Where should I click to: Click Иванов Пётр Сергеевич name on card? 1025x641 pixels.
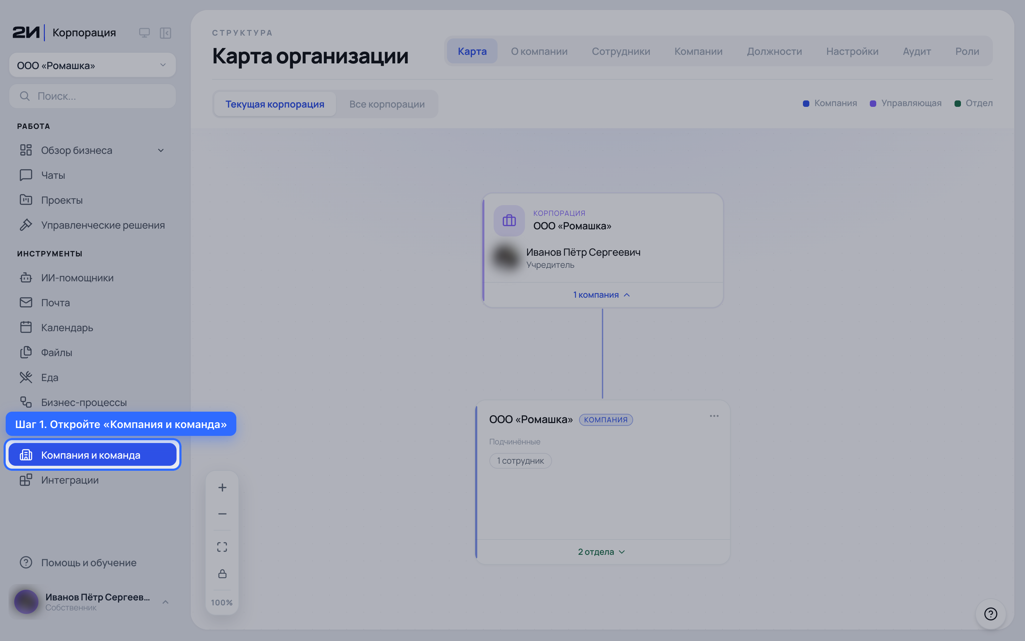click(583, 252)
